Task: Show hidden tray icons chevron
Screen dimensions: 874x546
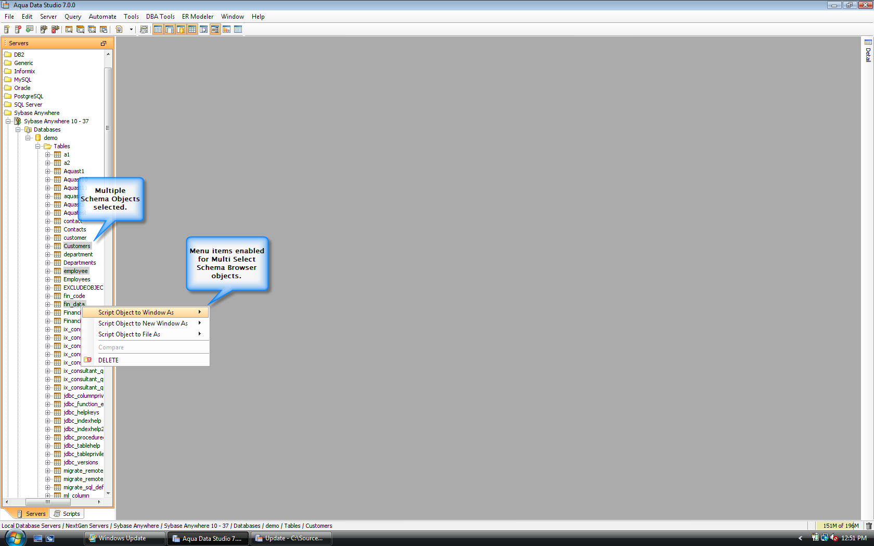Action: coord(801,538)
